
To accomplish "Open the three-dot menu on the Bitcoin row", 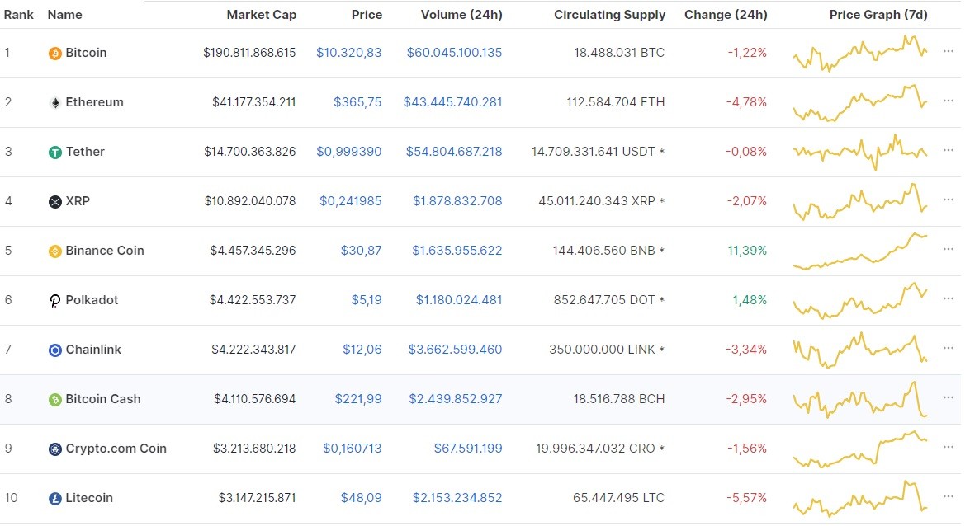I will click(949, 53).
